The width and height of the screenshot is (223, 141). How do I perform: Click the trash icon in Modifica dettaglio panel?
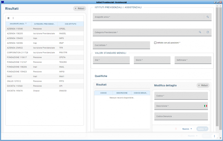coord(176,129)
